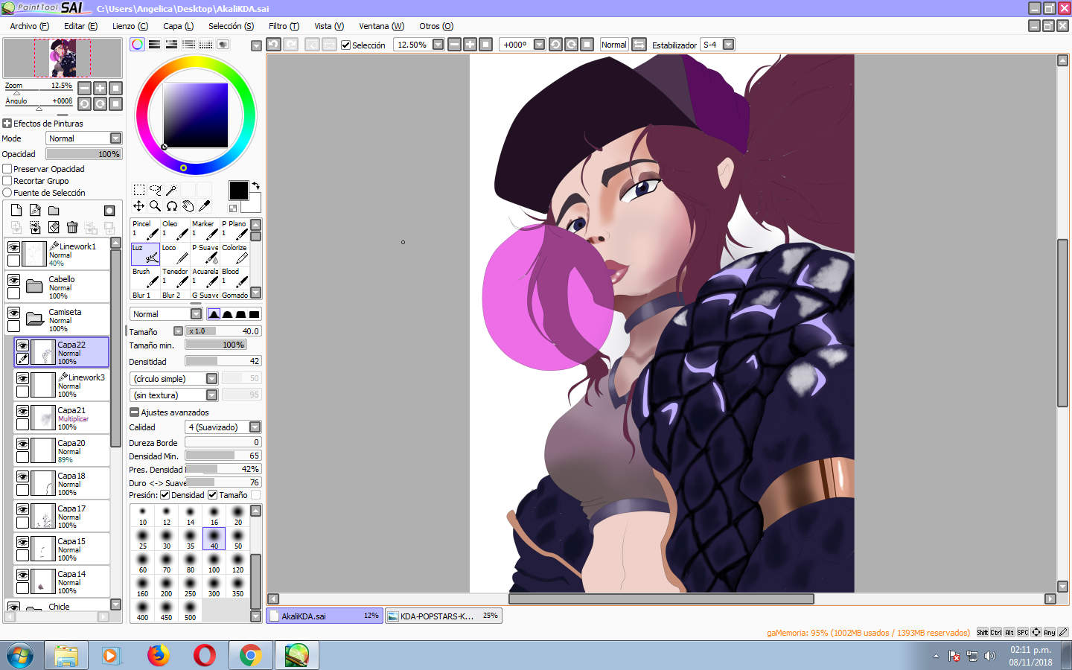Open Firefox from the taskbar
Viewport: 1072px width, 670px height.
coord(158,656)
